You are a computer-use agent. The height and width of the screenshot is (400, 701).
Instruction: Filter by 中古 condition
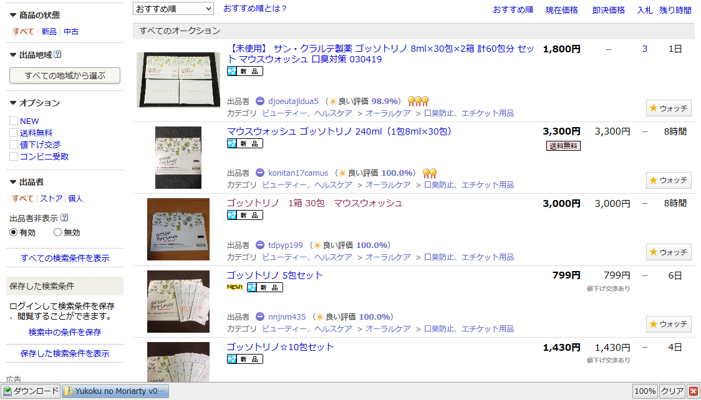[x=71, y=31]
